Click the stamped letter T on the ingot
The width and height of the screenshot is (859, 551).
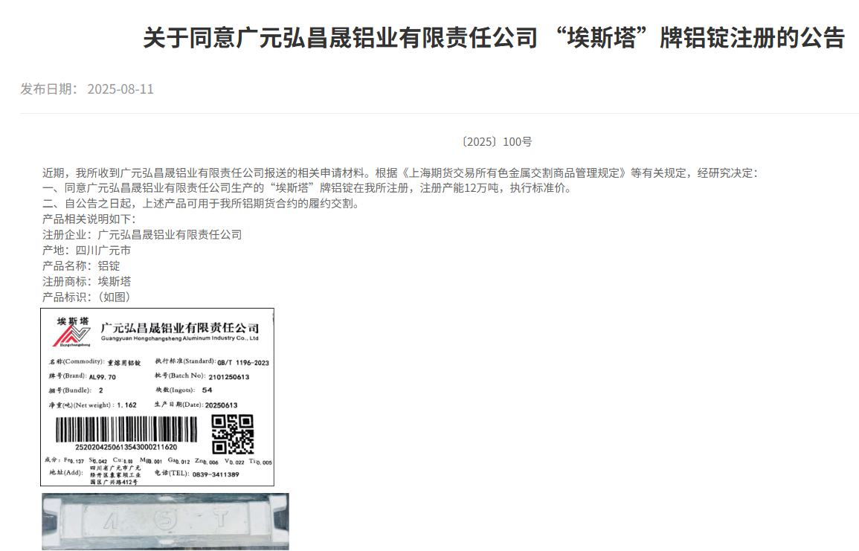pos(221,521)
